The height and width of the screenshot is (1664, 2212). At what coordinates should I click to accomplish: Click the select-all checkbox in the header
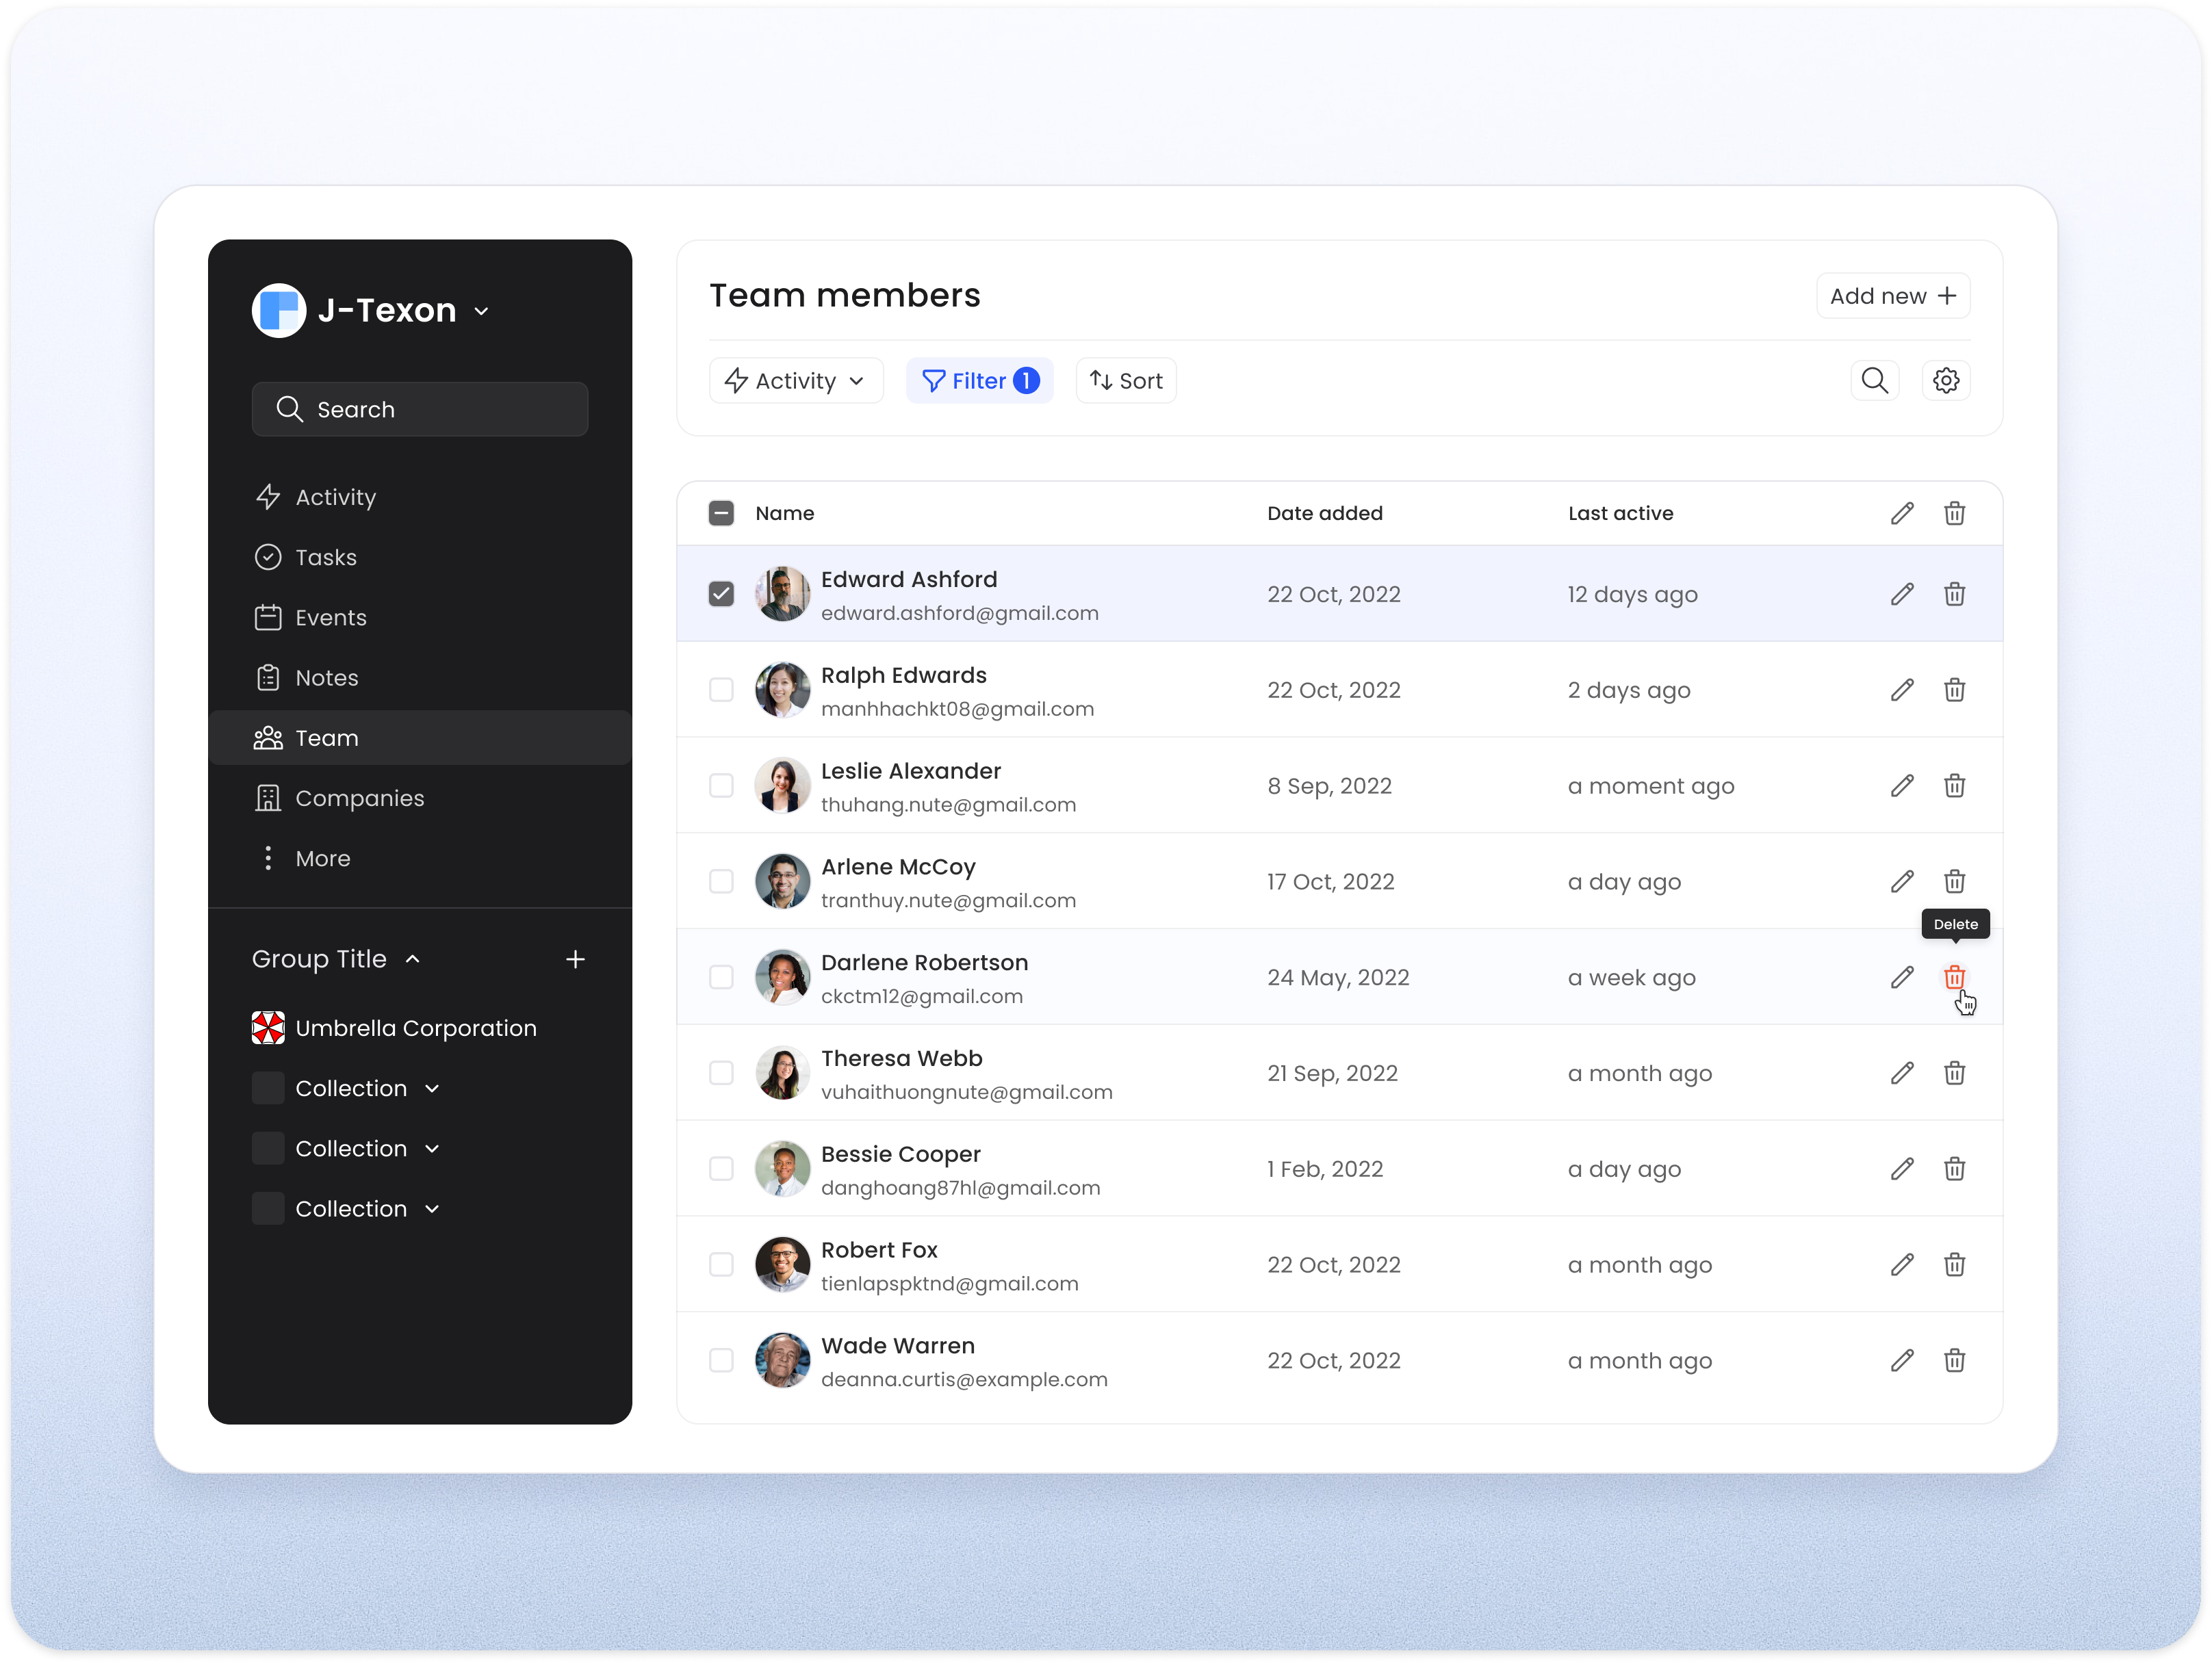point(721,512)
